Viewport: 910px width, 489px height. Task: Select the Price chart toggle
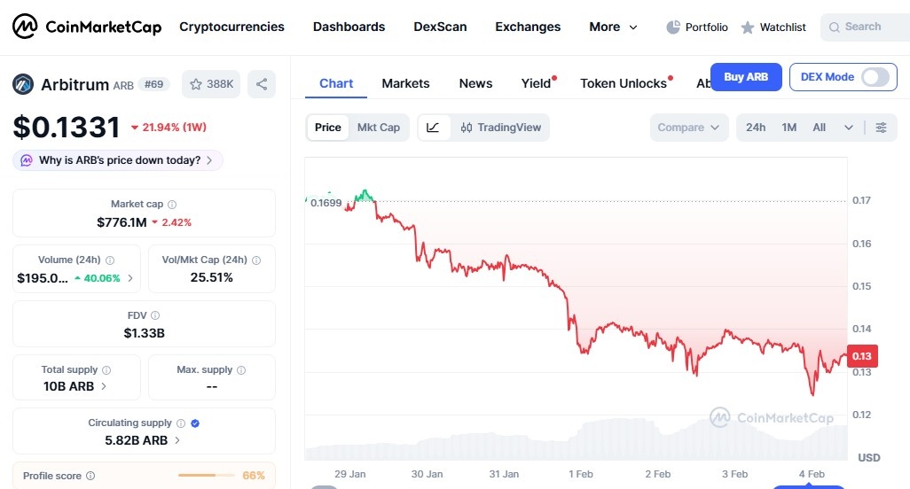click(x=327, y=128)
